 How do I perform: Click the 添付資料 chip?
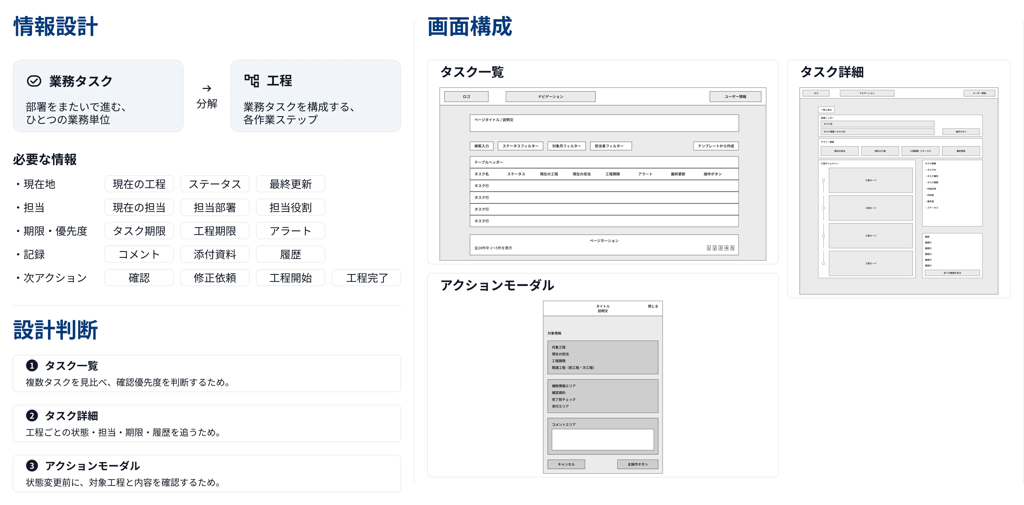[x=215, y=254]
